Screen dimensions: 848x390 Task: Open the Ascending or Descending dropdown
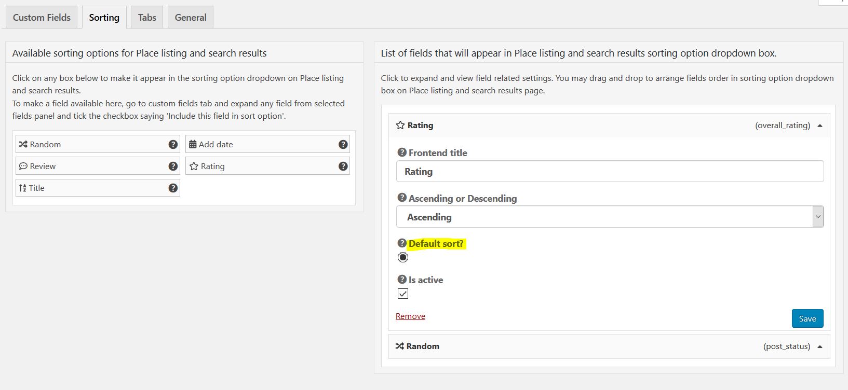(610, 217)
